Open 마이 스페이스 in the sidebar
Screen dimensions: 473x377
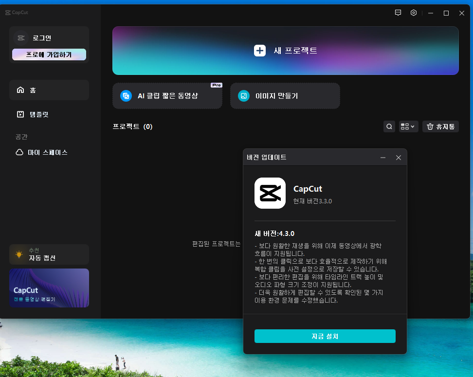pos(49,152)
